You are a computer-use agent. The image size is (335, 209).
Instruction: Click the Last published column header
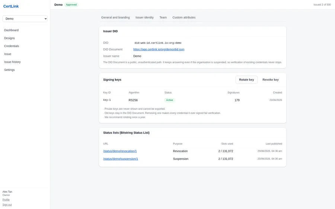(274, 144)
